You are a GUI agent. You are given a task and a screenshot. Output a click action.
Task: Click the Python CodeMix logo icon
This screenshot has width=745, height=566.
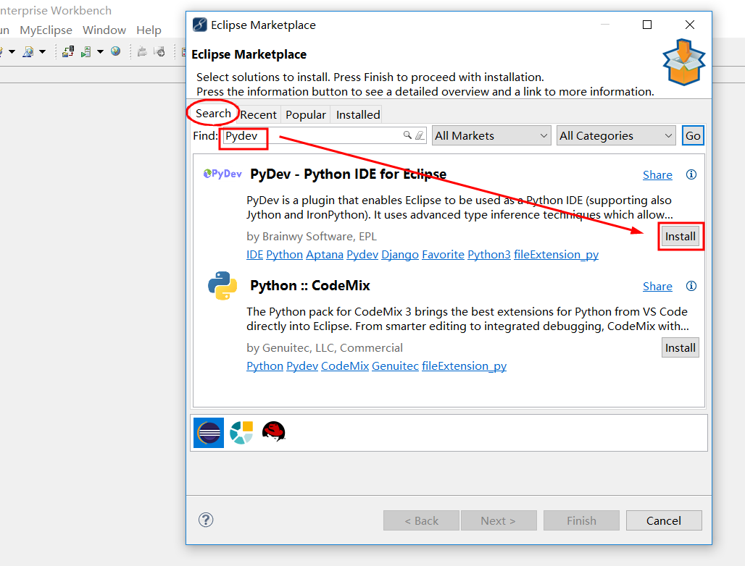click(x=222, y=286)
